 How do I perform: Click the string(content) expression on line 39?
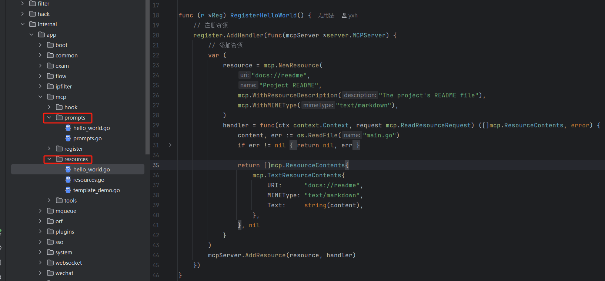click(332, 205)
